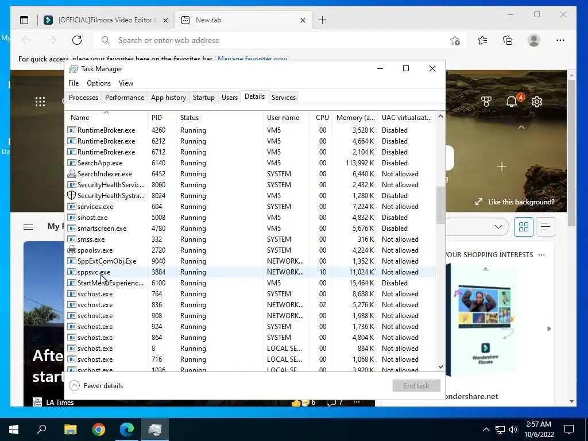The width and height of the screenshot is (588, 441).
Task: Switch to the Services tab
Action: (284, 98)
